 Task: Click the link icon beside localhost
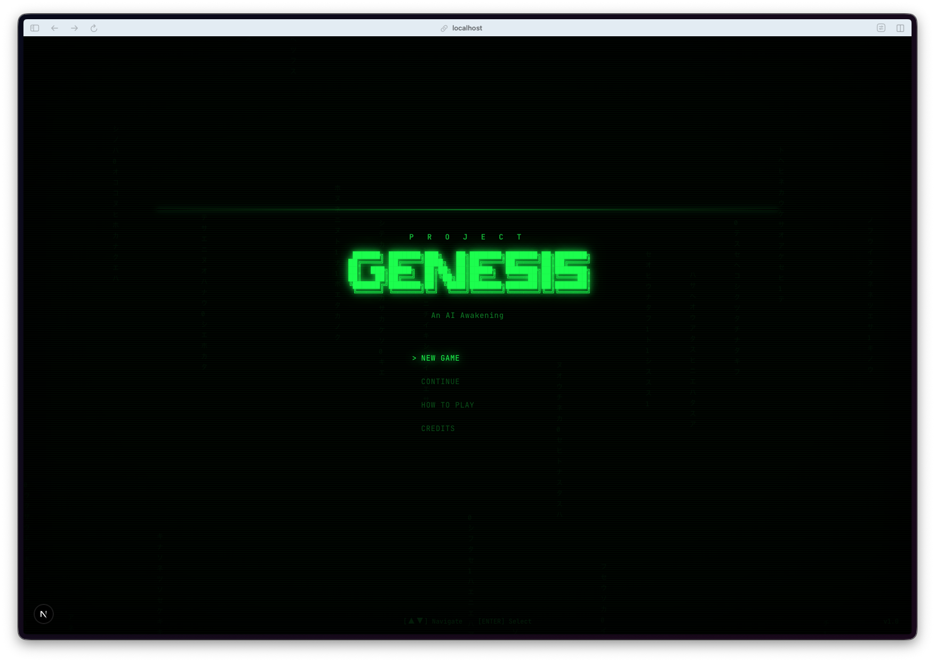point(444,28)
